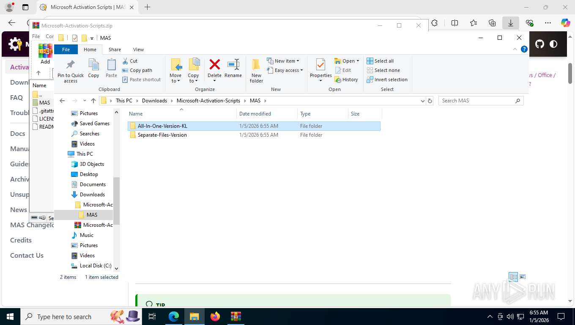Select Desktop in navigation tree

pyautogui.click(x=89, y=174)
